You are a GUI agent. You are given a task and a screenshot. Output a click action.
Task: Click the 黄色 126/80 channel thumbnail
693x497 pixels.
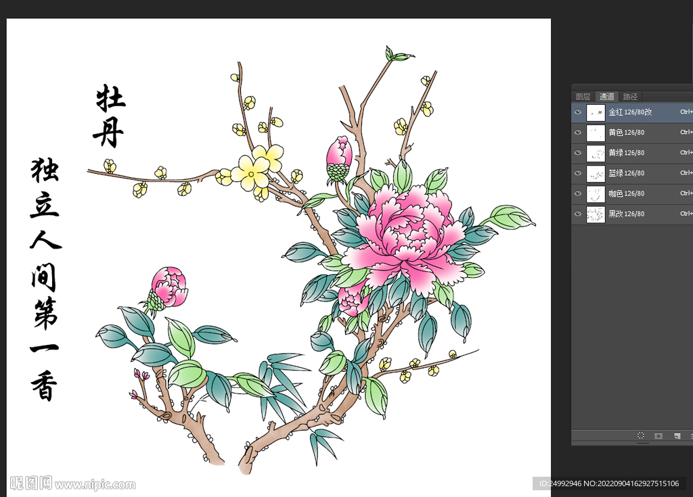(x=596, y=133)
